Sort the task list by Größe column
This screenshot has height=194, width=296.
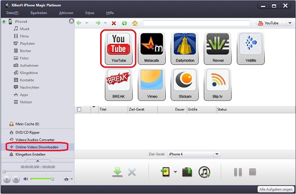click(201, 109)
